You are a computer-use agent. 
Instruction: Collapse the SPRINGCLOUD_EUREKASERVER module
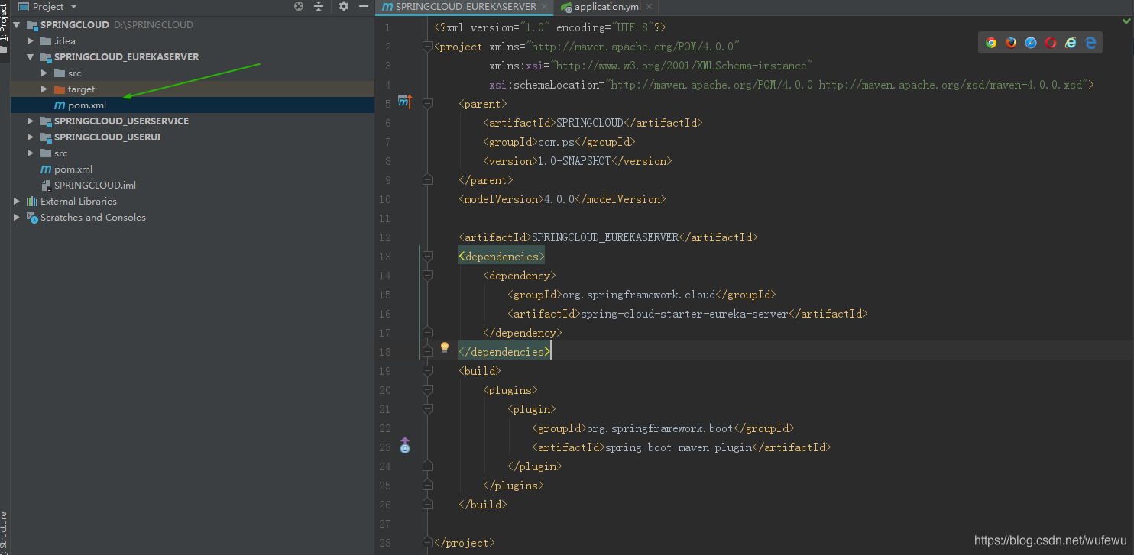(31, 57)
